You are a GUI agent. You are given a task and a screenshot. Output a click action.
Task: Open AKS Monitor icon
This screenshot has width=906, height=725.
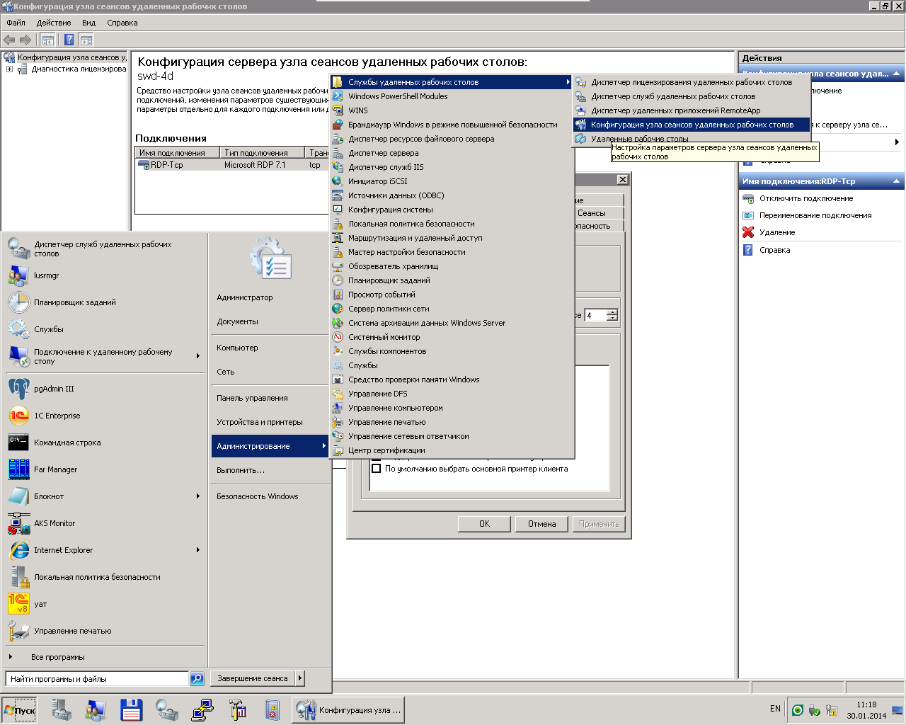click(18, 523)
